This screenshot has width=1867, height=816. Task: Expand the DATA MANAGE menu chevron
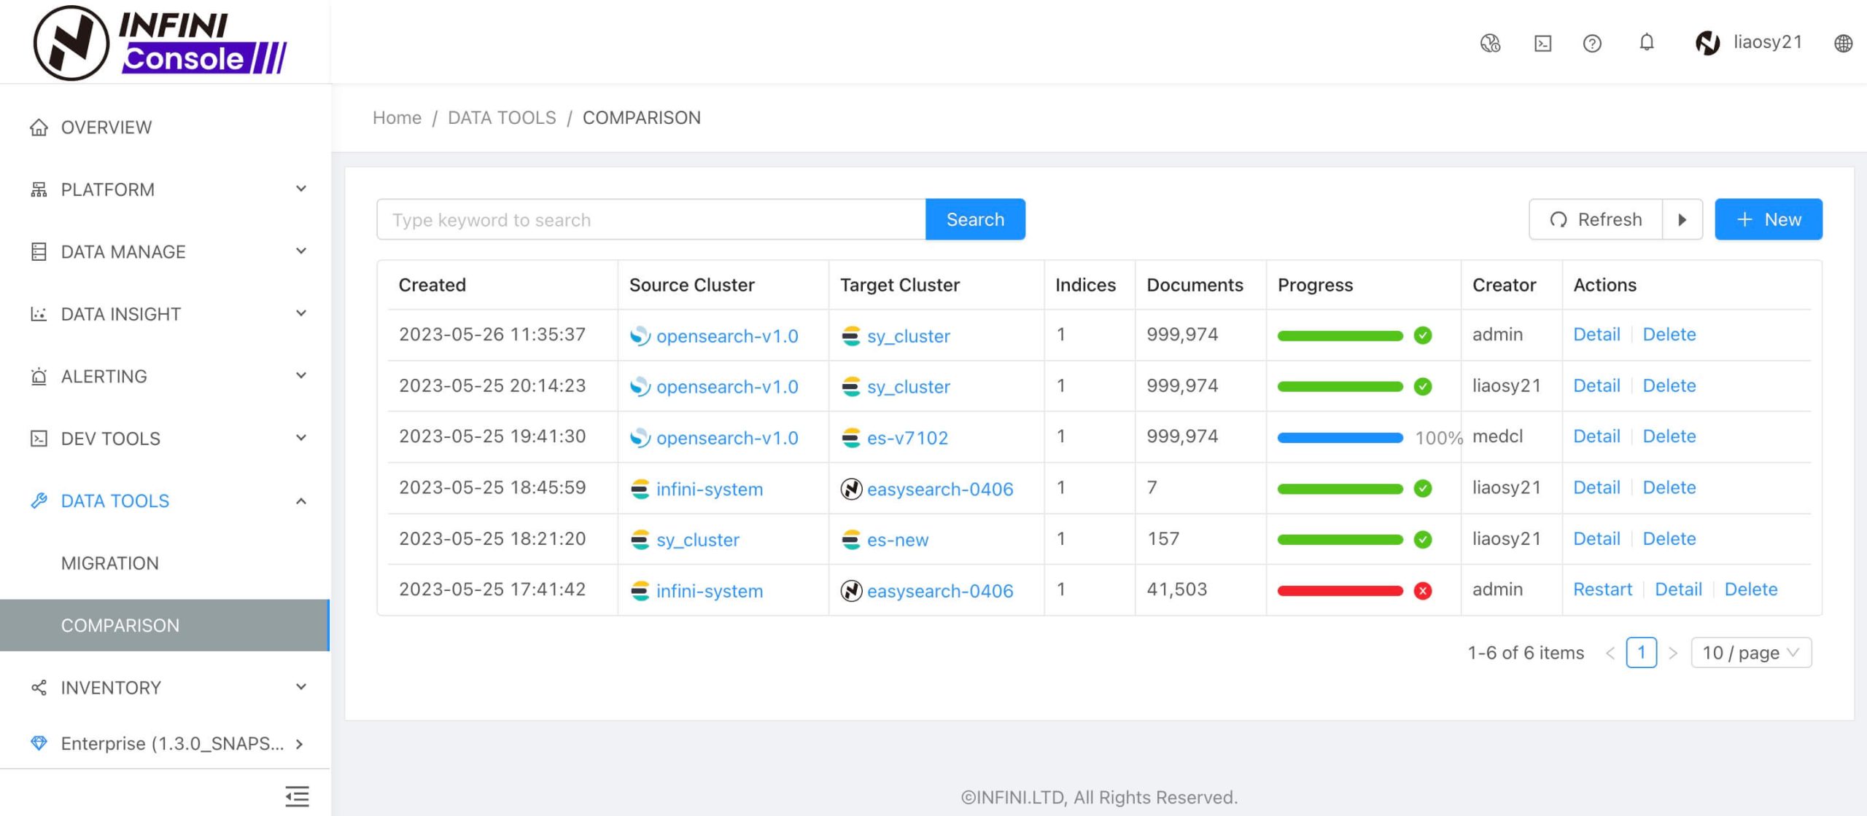tap(301, 251)
